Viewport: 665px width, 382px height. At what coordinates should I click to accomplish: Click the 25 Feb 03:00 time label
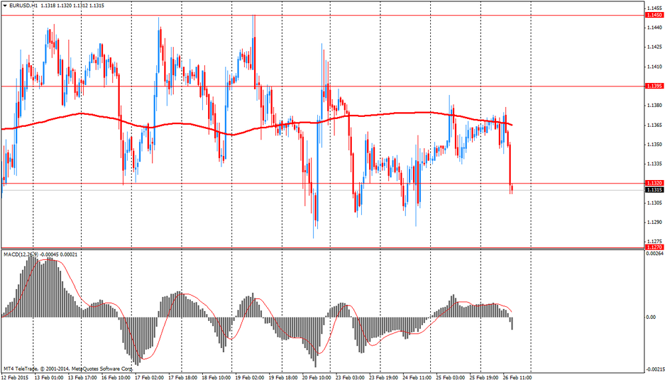click(x=450, y=378)
